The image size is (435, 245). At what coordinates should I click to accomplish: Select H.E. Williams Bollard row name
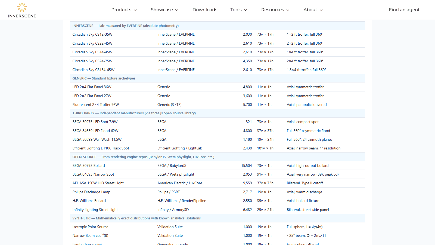(89, 201)
